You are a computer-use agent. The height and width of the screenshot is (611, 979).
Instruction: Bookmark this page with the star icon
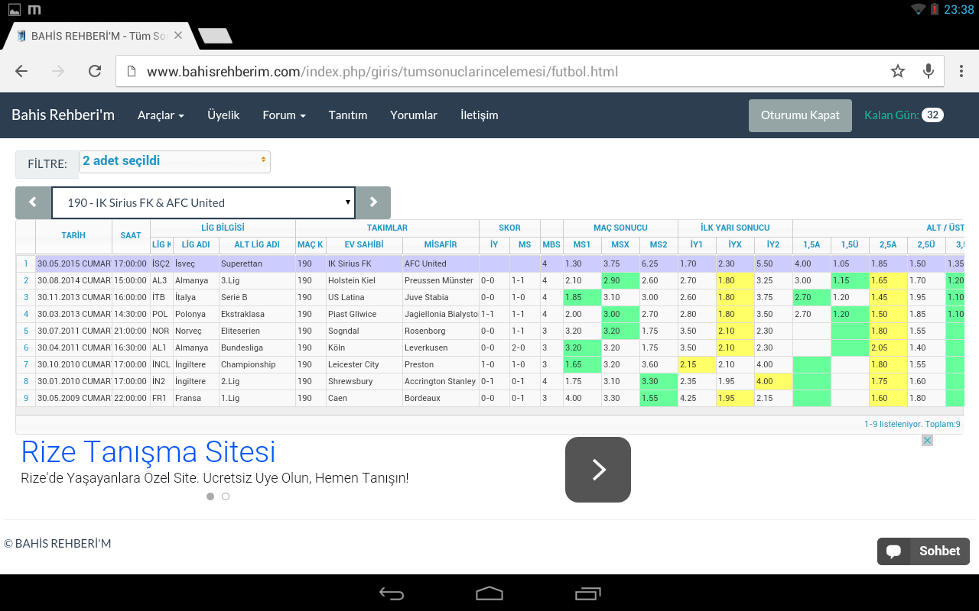pyautogui.click(x=897, y=70)
